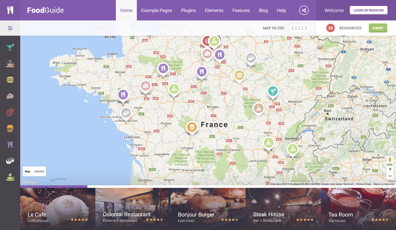Select the cocktail bar category in sidebar
This screenshot has width=396, height=230.
(10, 47)
